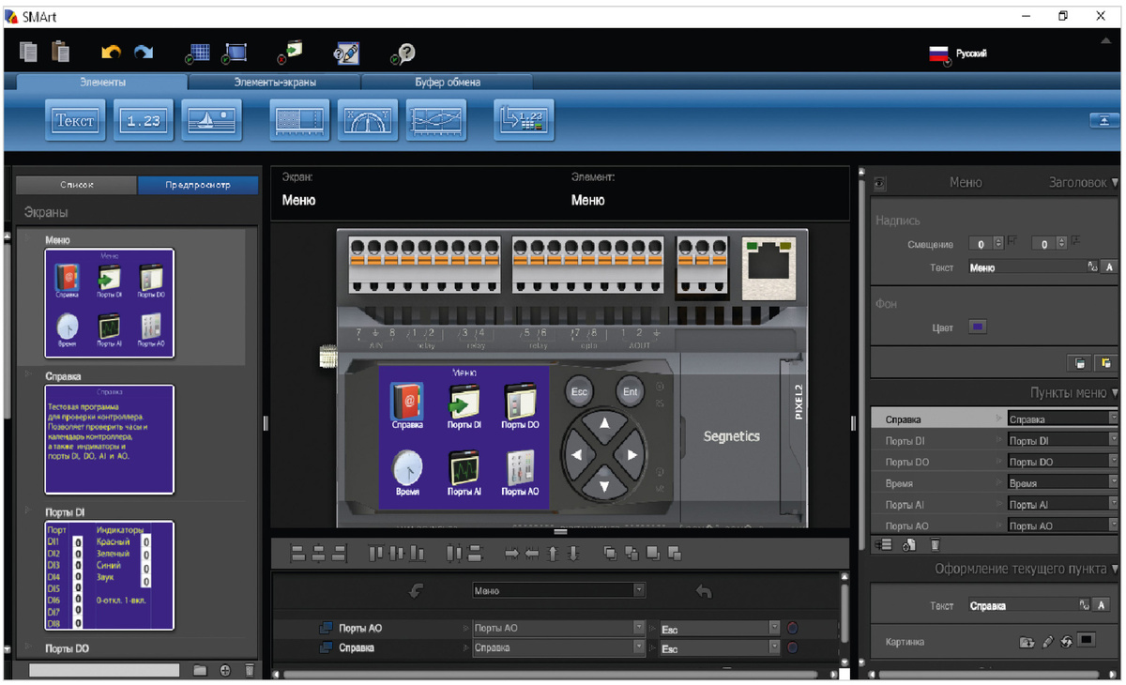The image size is (1126, 685).
Task: Toggle the screen transition icon with red mark
Action: tap(290, 53)
